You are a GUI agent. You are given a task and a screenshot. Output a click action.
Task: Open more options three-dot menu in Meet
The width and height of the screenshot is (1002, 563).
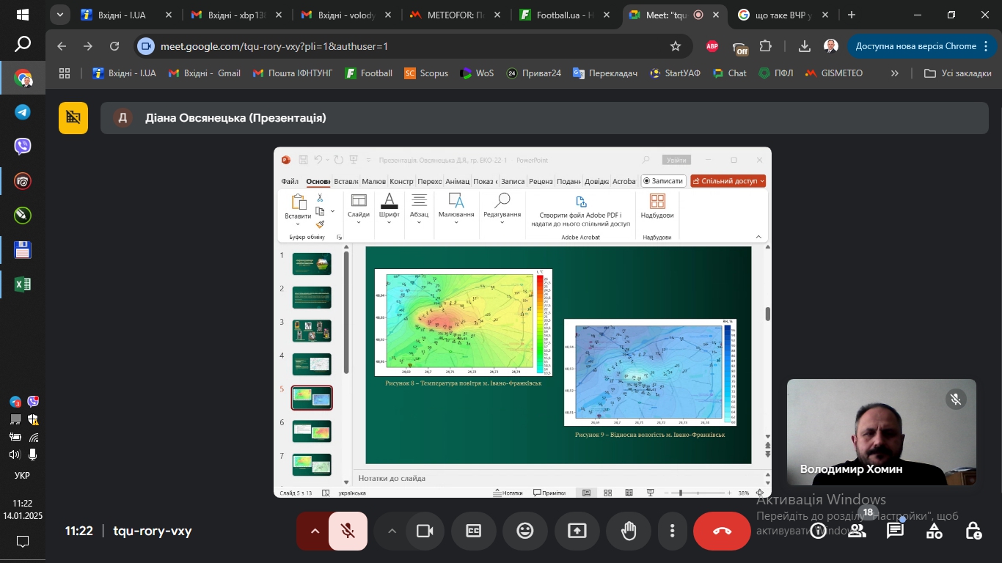point(672,531)
